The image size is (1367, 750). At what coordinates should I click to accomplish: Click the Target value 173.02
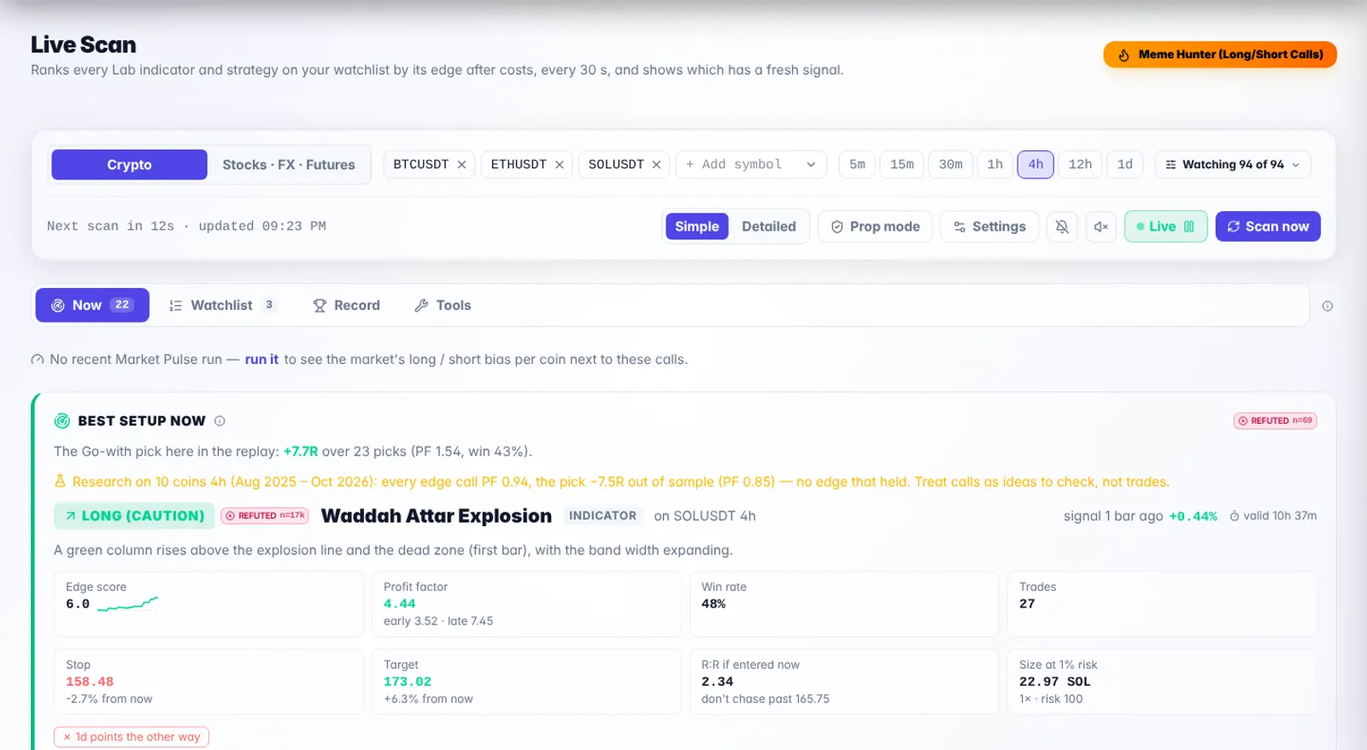click(408, 682)
